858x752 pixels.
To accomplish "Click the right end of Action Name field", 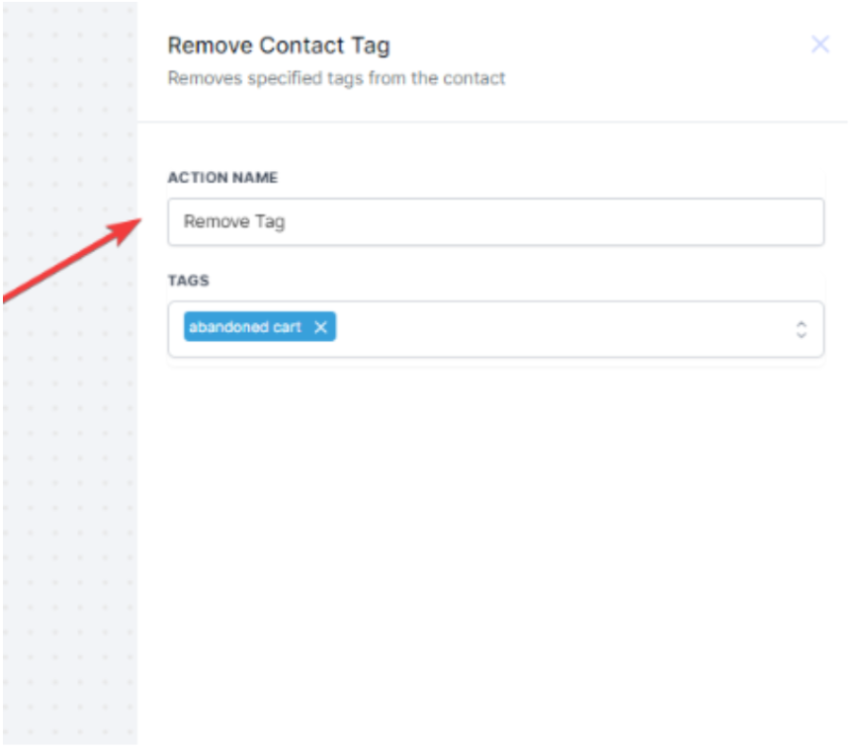I will [801, 222].
